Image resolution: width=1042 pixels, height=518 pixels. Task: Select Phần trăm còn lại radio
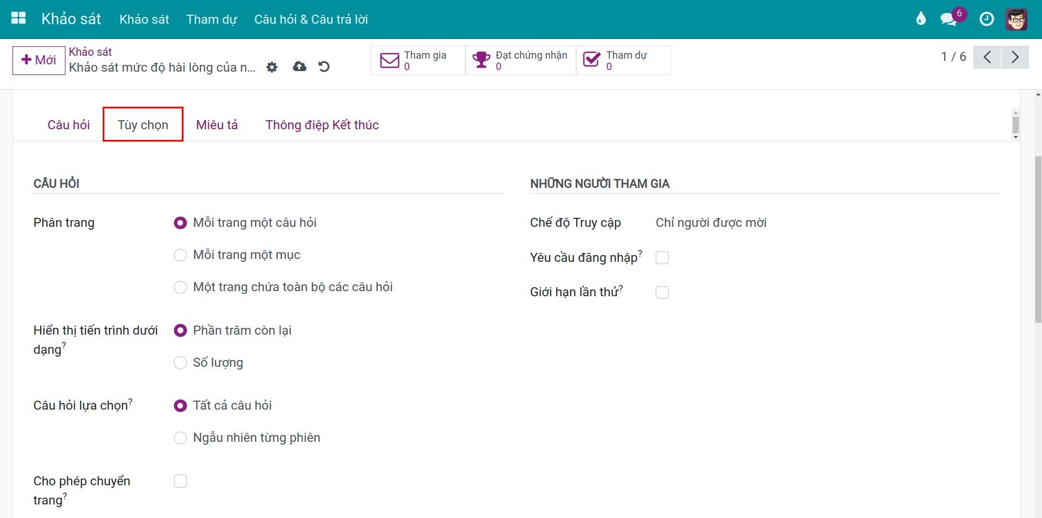pos(180,331)
